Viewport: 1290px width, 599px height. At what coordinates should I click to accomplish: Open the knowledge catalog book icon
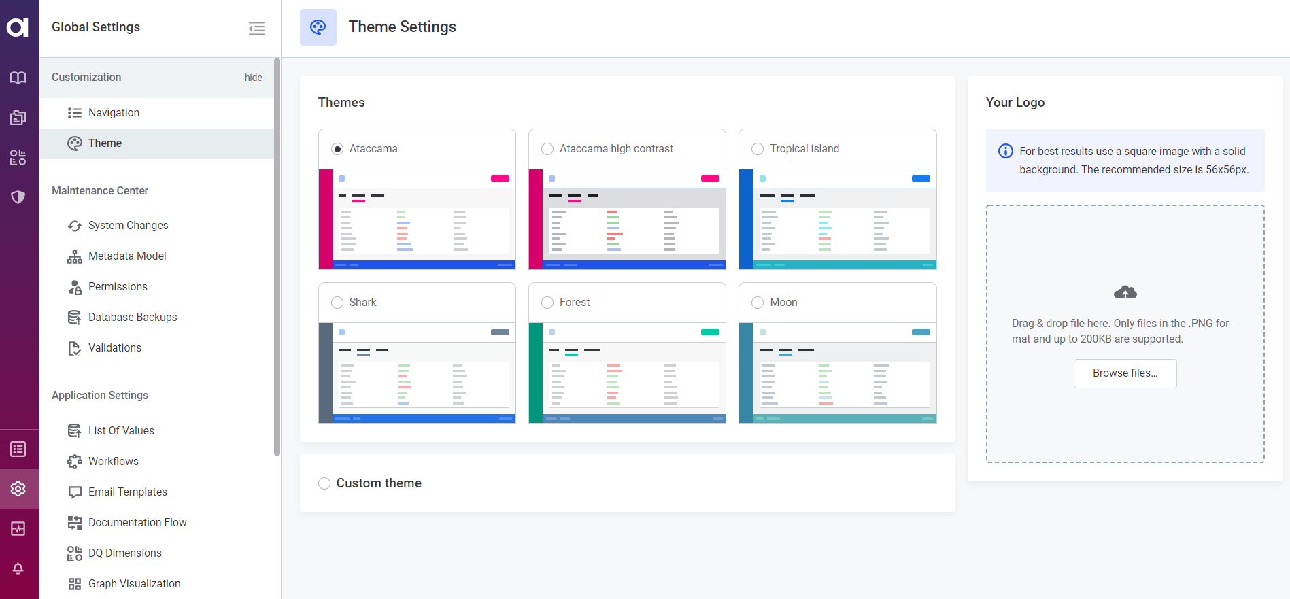(x=18, y=78)
